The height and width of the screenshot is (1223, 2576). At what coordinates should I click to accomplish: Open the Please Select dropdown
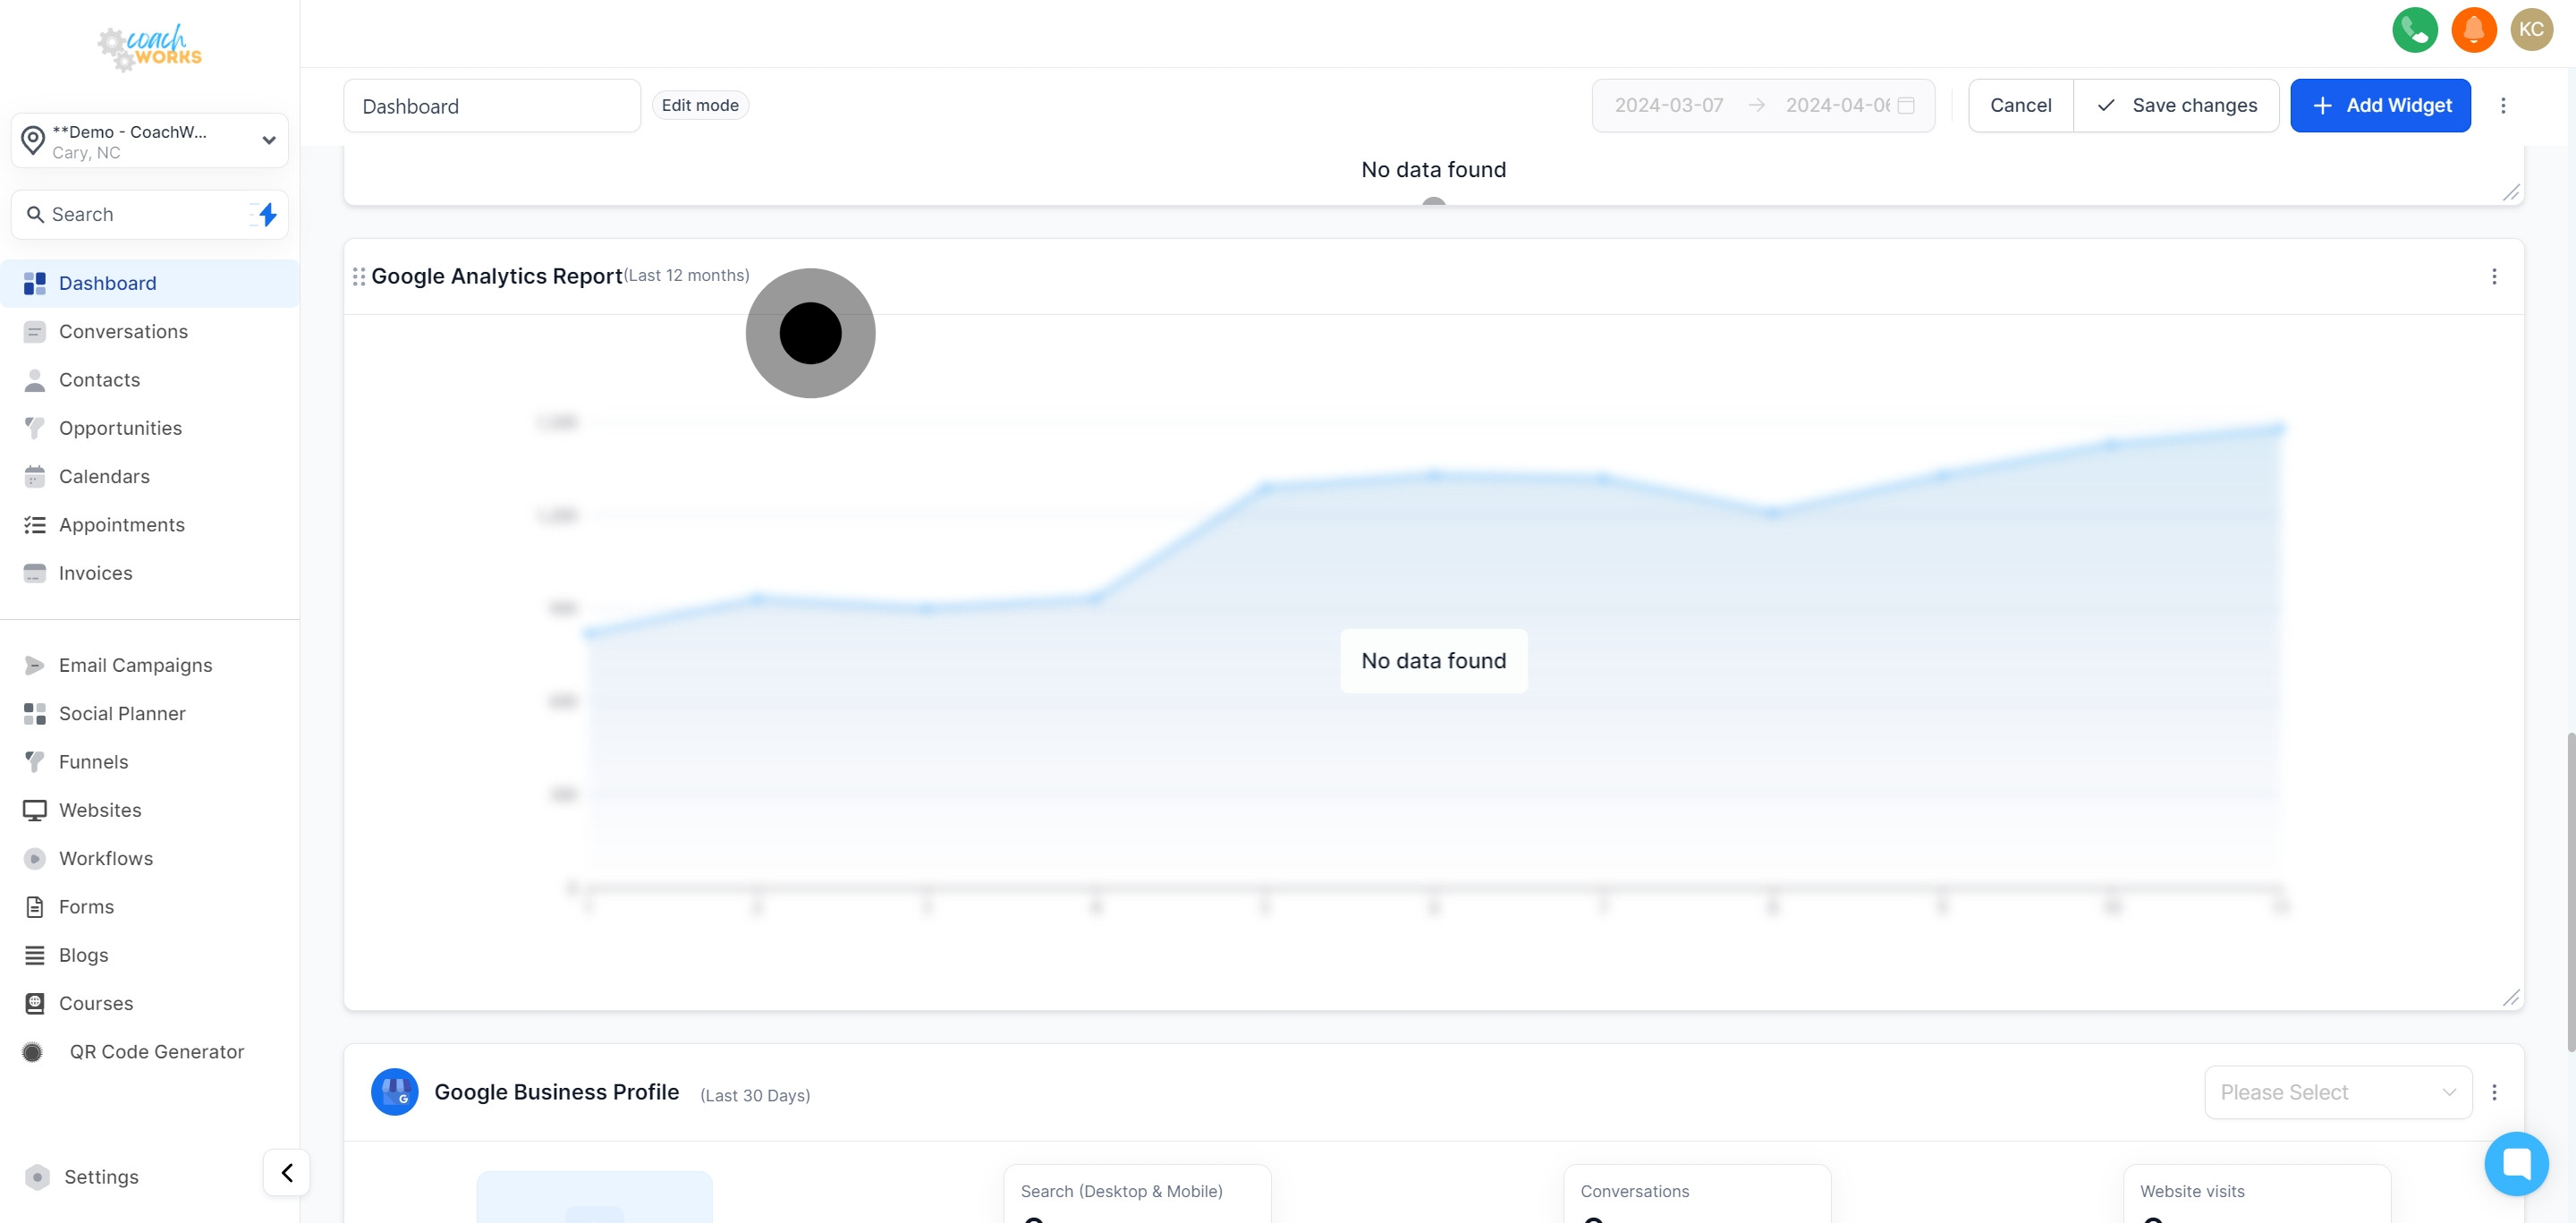pos(2337,1092)
